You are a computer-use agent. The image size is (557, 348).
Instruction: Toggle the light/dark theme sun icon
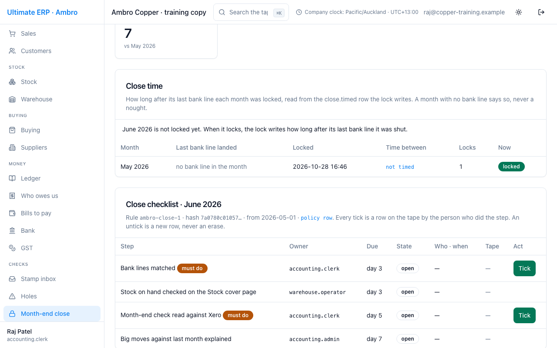click(x=519, y=12)
